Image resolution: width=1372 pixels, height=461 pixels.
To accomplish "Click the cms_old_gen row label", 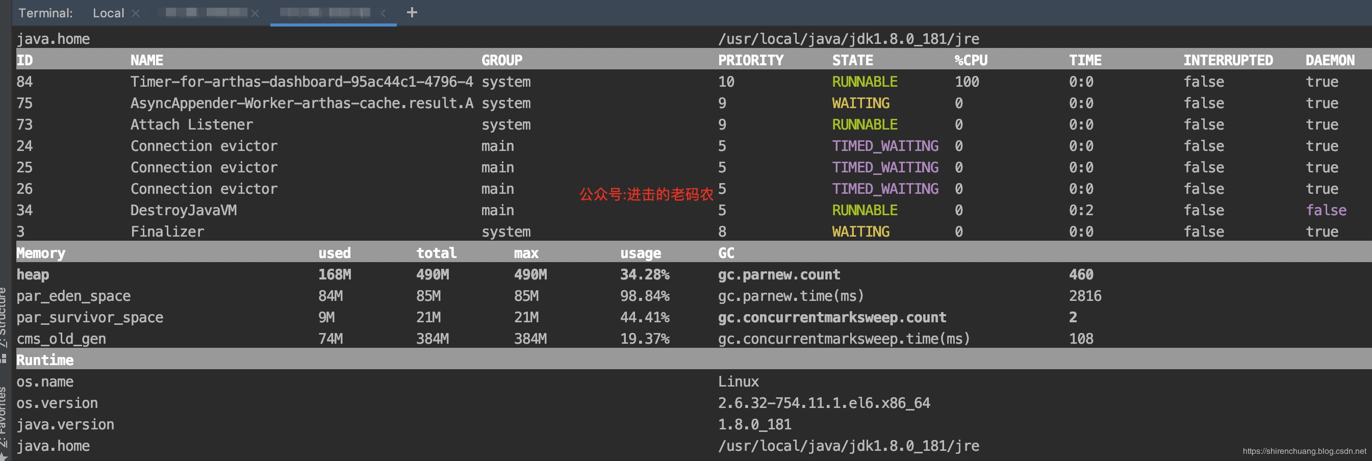I will coord(61,339).
